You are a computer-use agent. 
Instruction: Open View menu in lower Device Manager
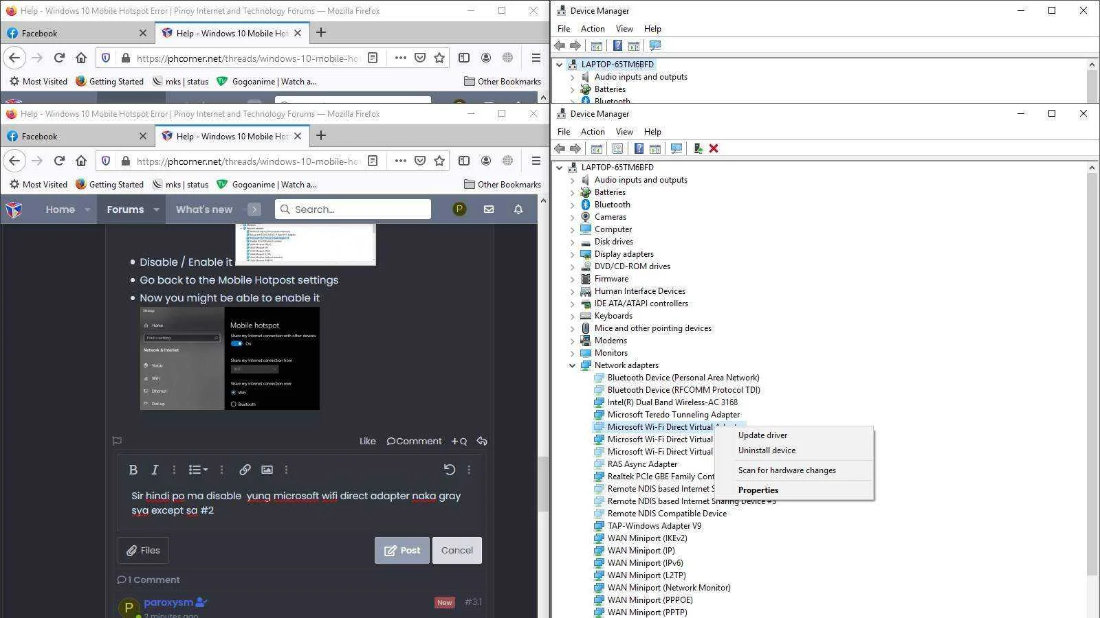click(x=624, y=132)
